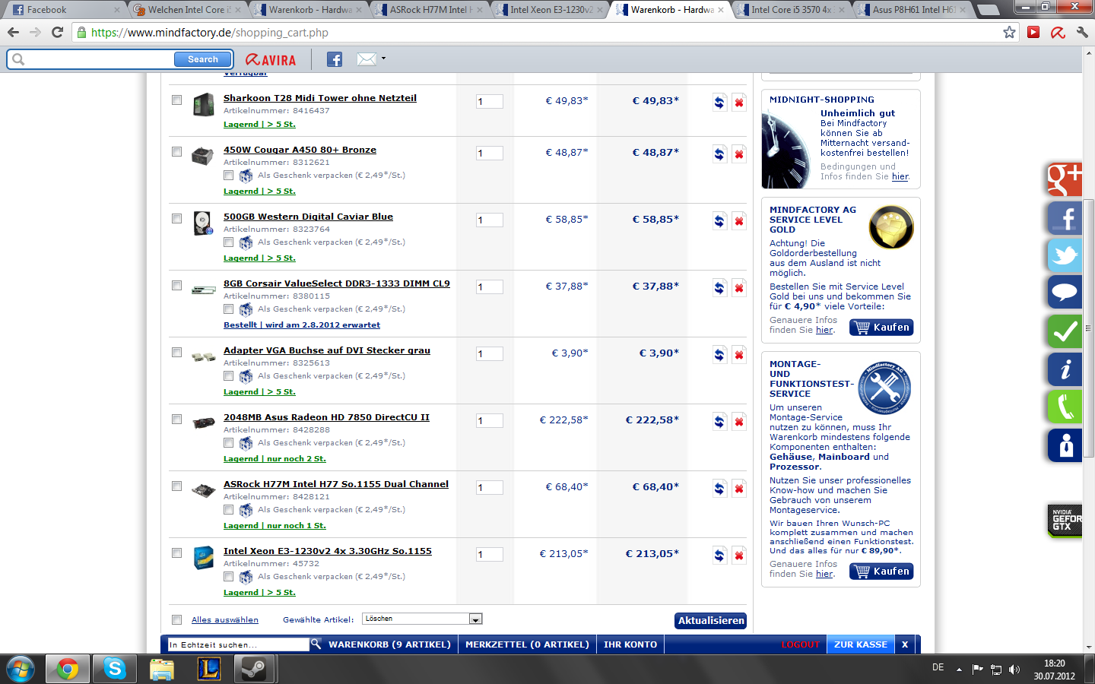1095x684 pixels.
Task: Enable gift wrap for Adapter VGA Buchse
Action: pos(228,376)
